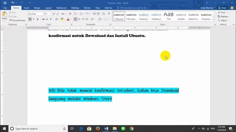Open the Change Case dropdown
The image size is (236, 132).
63,14
